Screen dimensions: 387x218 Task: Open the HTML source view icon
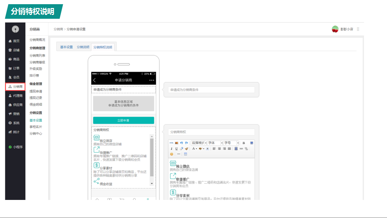(171, 143)
